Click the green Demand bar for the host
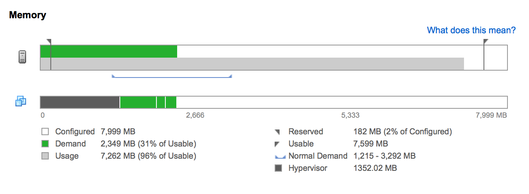 [x=109, y=52]
